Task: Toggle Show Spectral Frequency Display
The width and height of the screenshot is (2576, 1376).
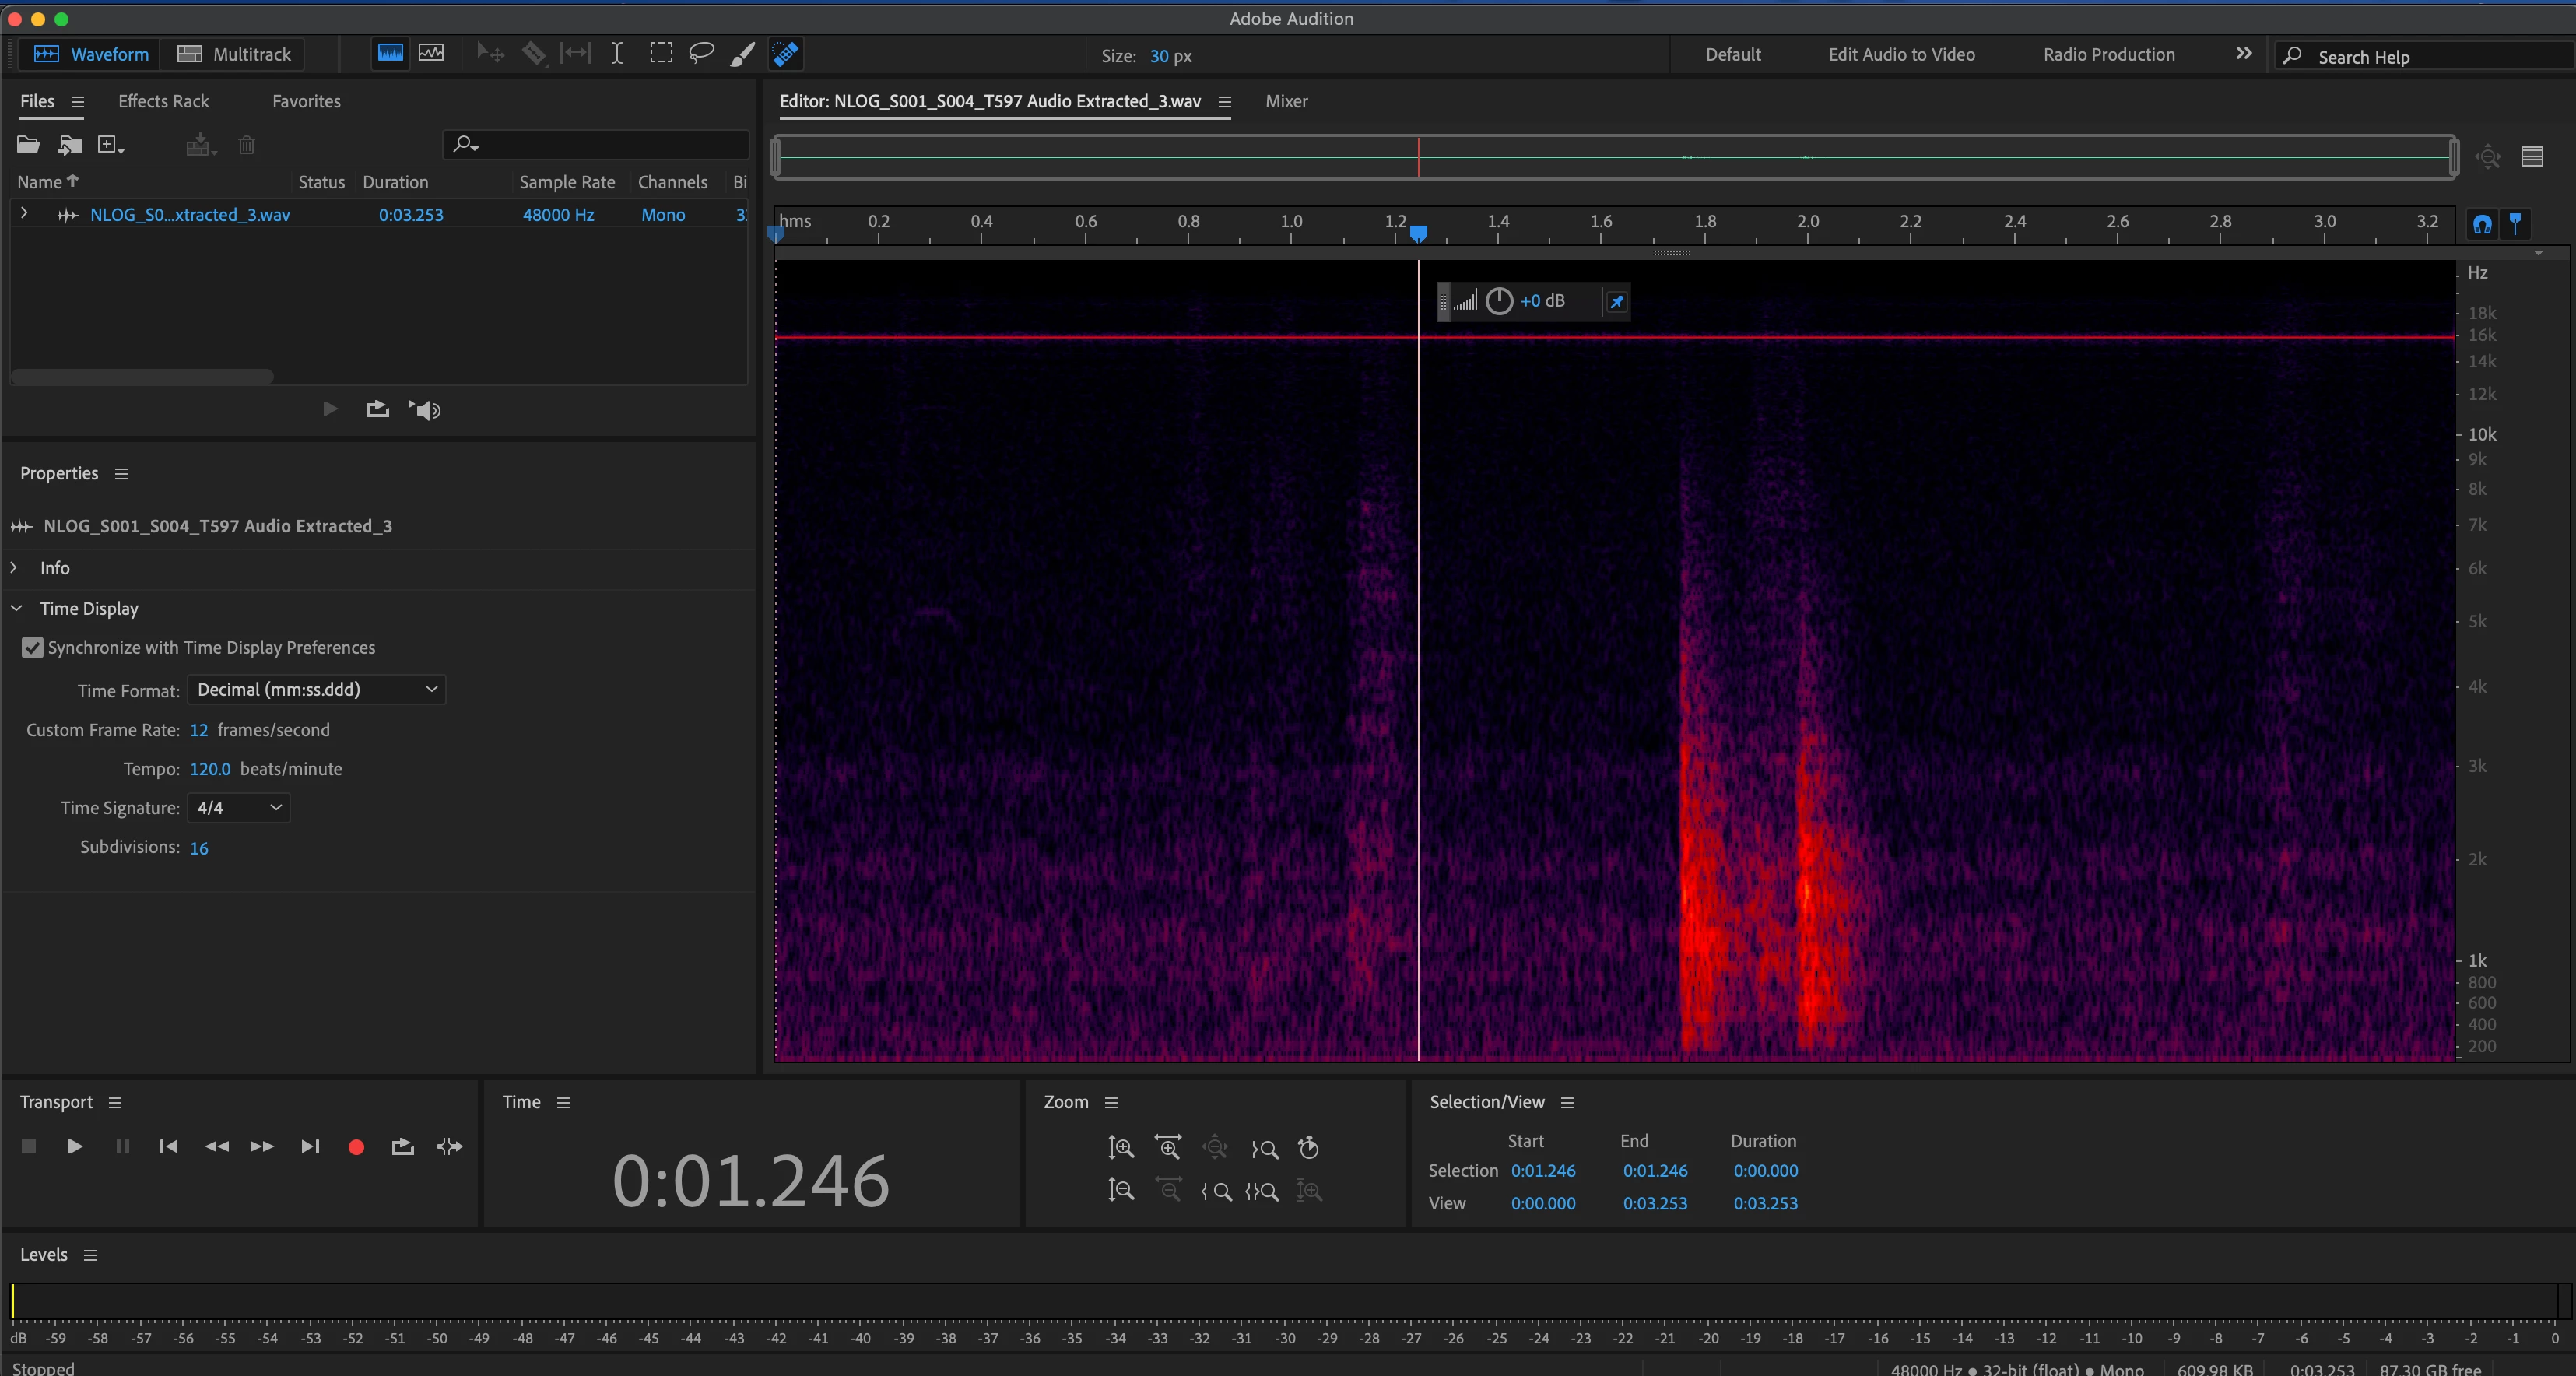Action: pyautogui.click(x=390, y=53)
